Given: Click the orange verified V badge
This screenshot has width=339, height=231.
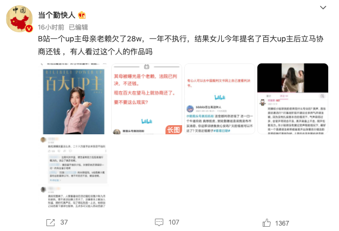Looking at the screenshot, I should 29,28.
